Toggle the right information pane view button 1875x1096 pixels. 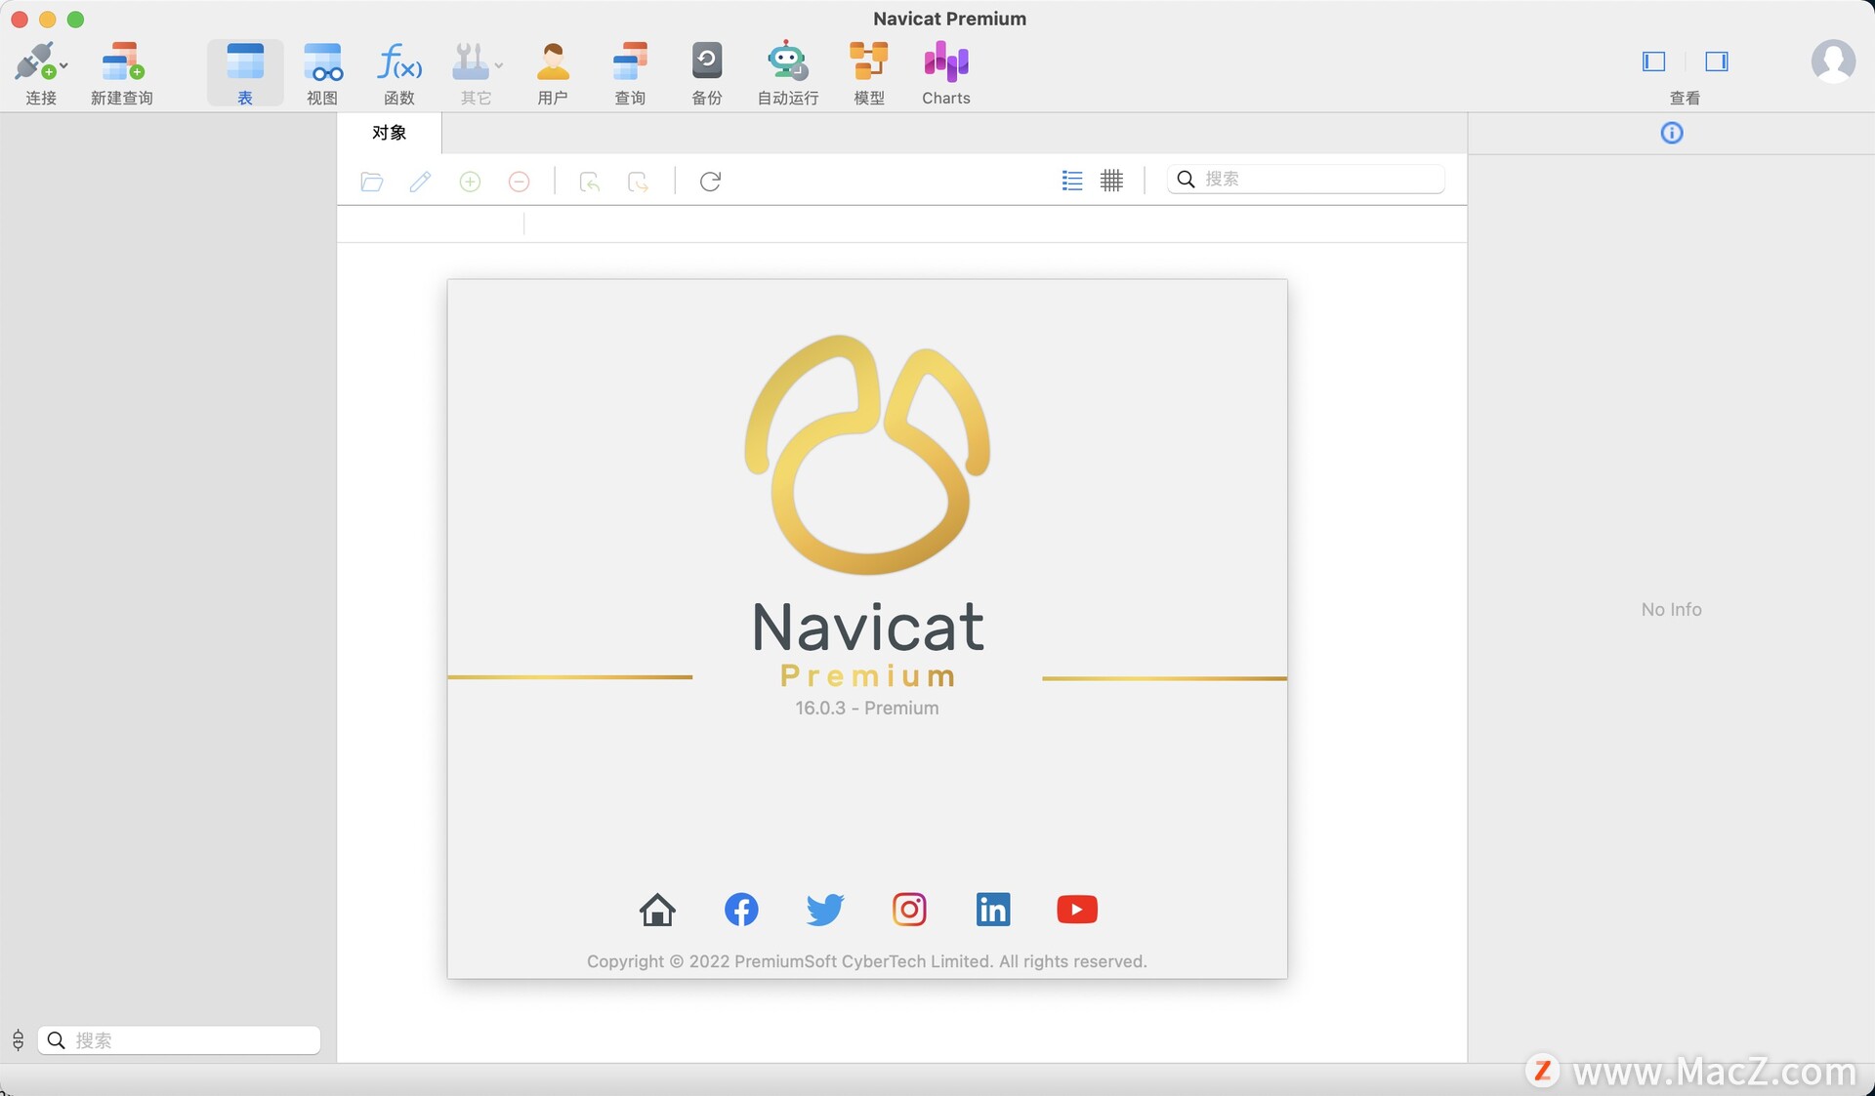1717,61
